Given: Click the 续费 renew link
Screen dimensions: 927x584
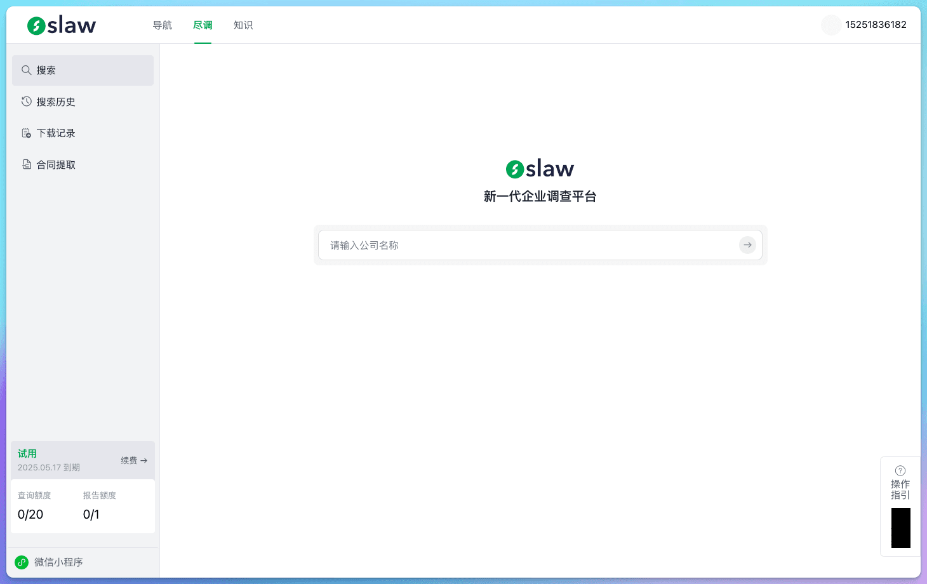Looking at the screenshot, I should (134, 460).
